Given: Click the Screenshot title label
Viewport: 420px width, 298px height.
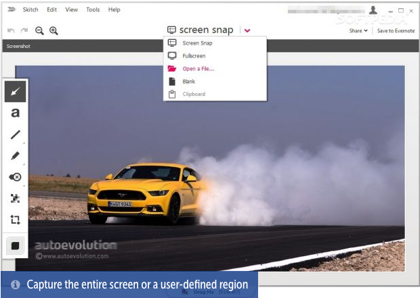Looking at the screenshot, I should 18,46.
